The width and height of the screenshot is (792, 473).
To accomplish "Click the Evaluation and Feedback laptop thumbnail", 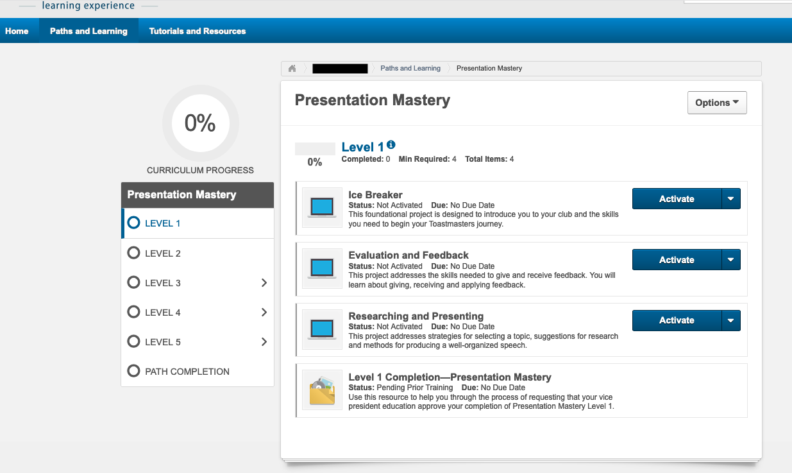I will click(x=322, y=268).
